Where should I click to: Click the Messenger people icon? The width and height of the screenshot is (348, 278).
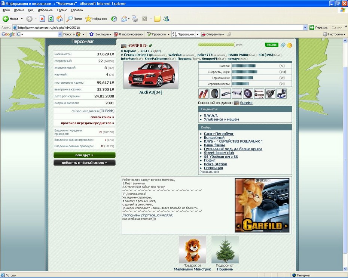pyautogui.click(x=166, y=19)
